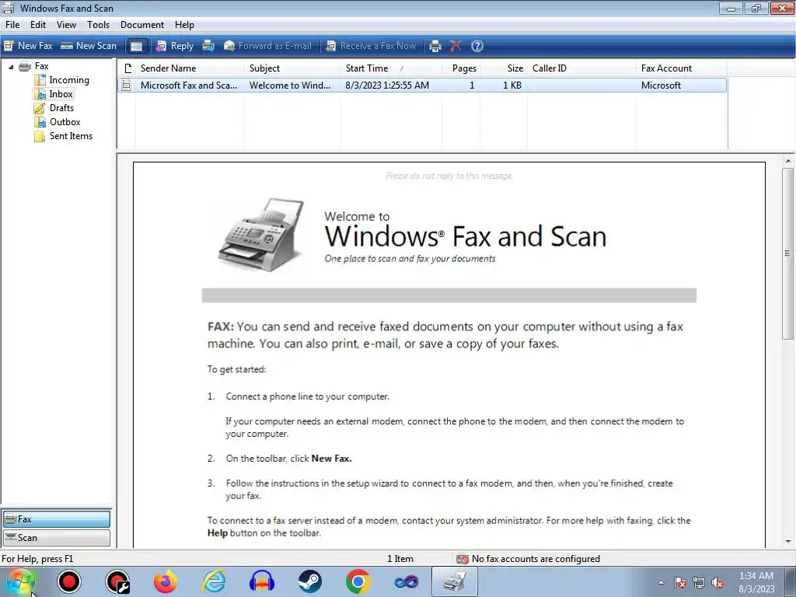Open Audacity headphones taskbar icon
The width and height of the screenshot is (796, 597).
tap(262, 581)
